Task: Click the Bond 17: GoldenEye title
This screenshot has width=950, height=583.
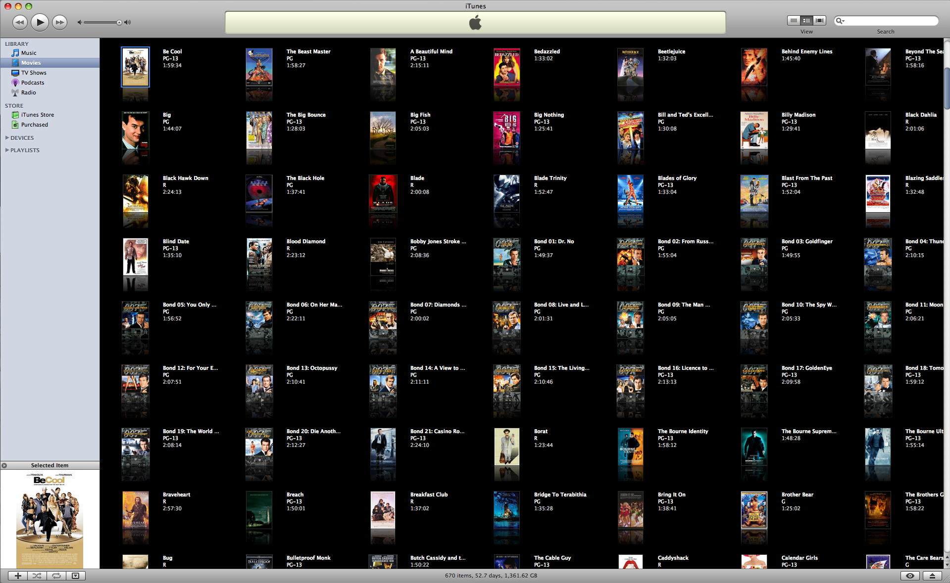Action: [807, 368]
